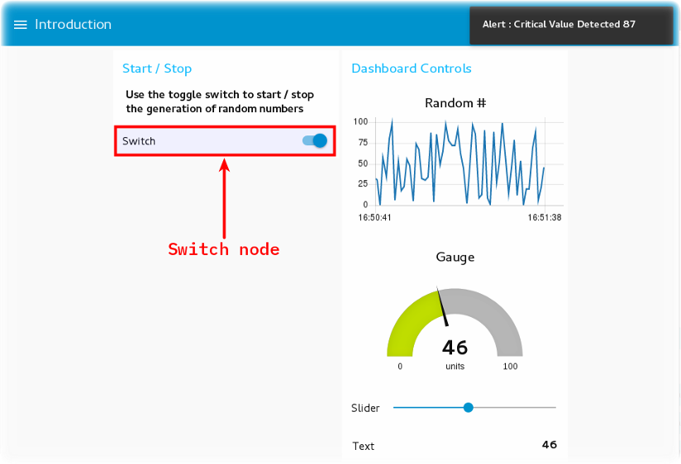The width and height of the screenshot is (681, 464).
Task: Click the Slider label
Action: [365, 408]
